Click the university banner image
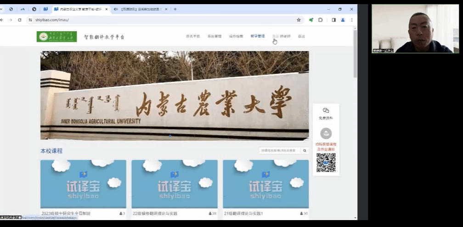 pos(175,95)
